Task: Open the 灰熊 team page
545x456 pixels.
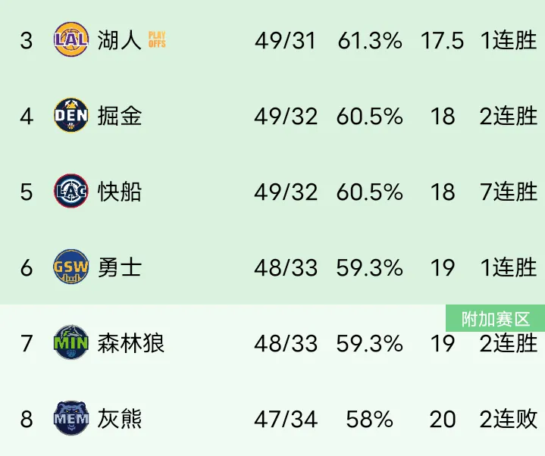Action: pos(119,418)
